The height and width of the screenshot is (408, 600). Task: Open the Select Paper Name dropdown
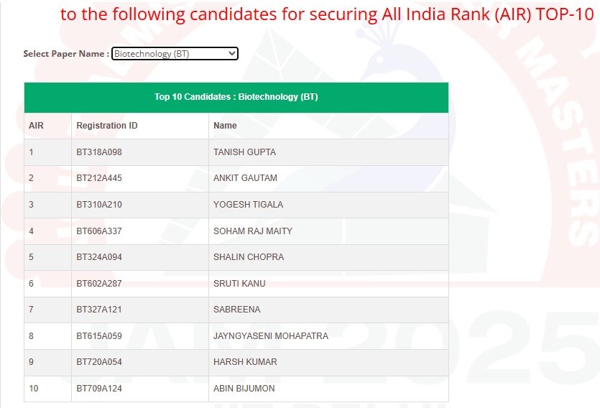175,54
